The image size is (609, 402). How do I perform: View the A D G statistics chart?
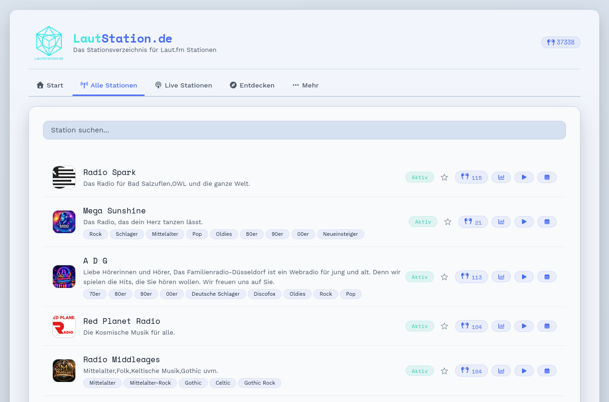[501, 277]
